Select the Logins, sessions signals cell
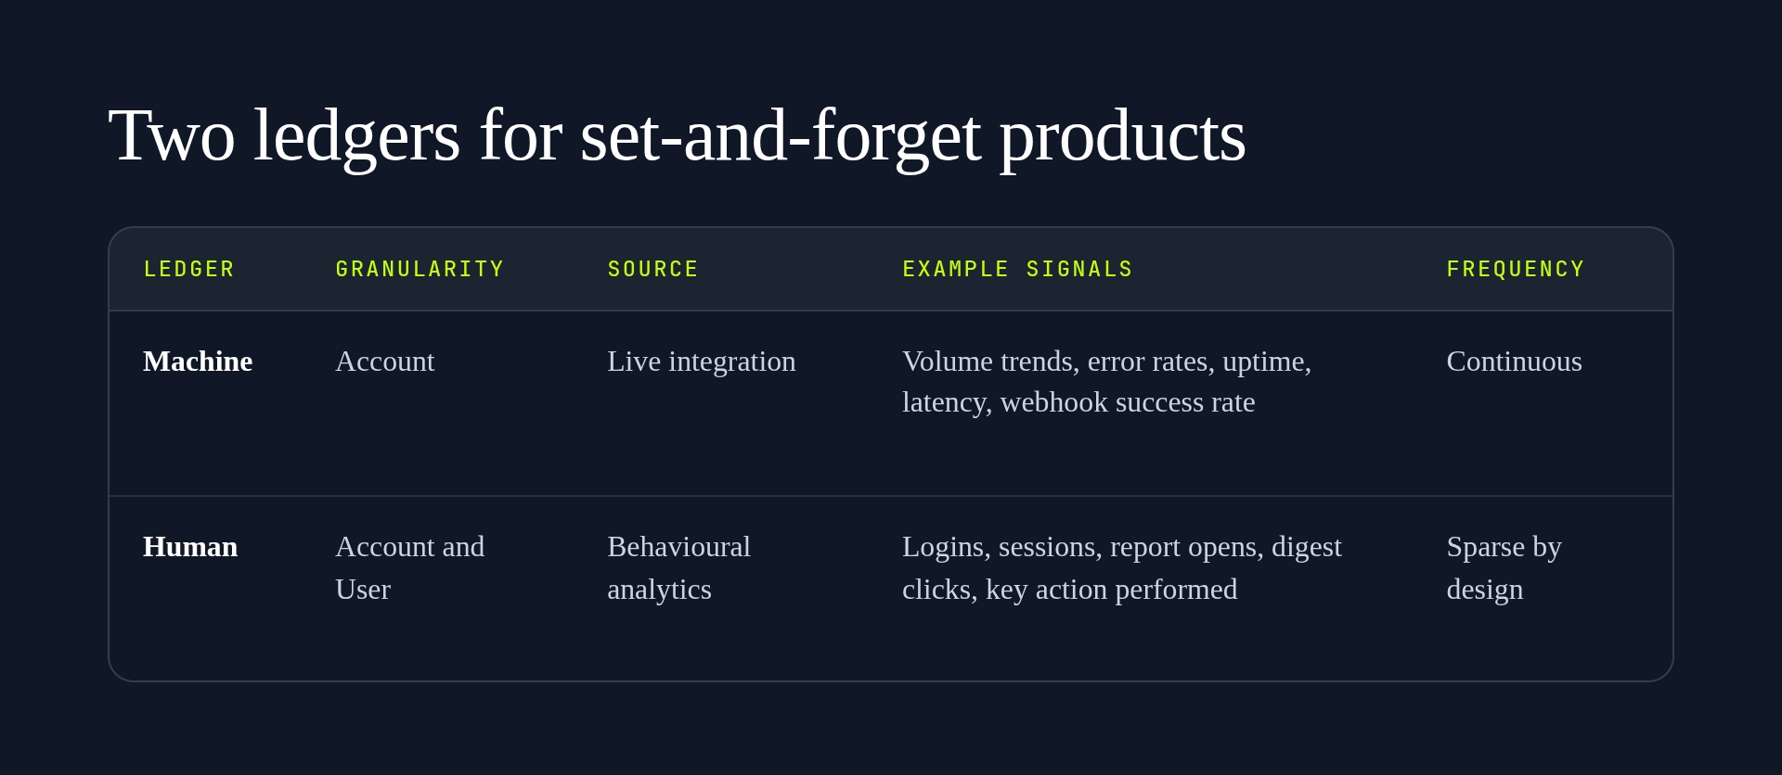This screenshot has height=775, width=1782. click(1121, 567)
